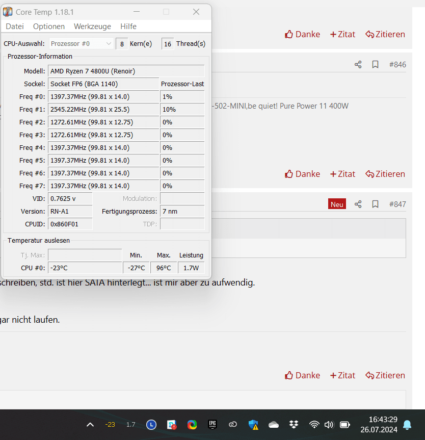The width and height of the screenshot is (425, 440).
Task: Open the Werkzeuge menu
Action: tap(92, 27)
